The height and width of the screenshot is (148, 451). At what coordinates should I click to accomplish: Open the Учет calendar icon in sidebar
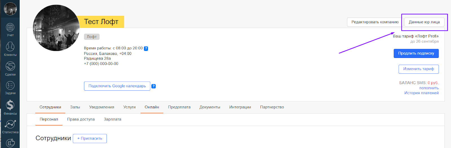[x=10, y=28]
